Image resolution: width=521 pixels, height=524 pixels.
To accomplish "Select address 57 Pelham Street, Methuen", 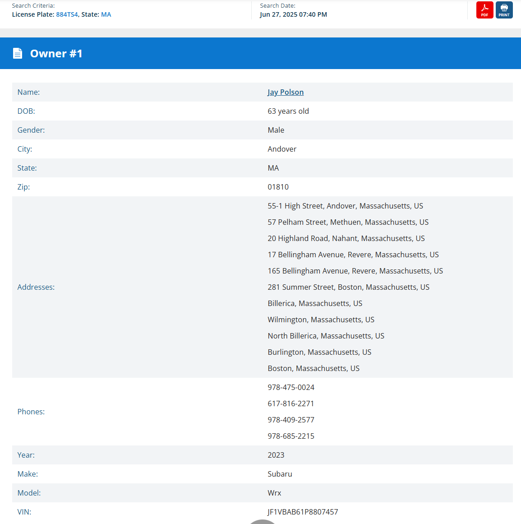I will (348, 222).
